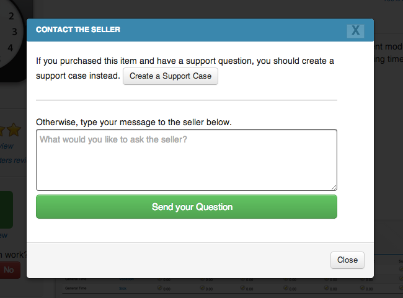Click the third check icon in Sick row
Viewport: 403px width, 298px height.
[242, 288]
